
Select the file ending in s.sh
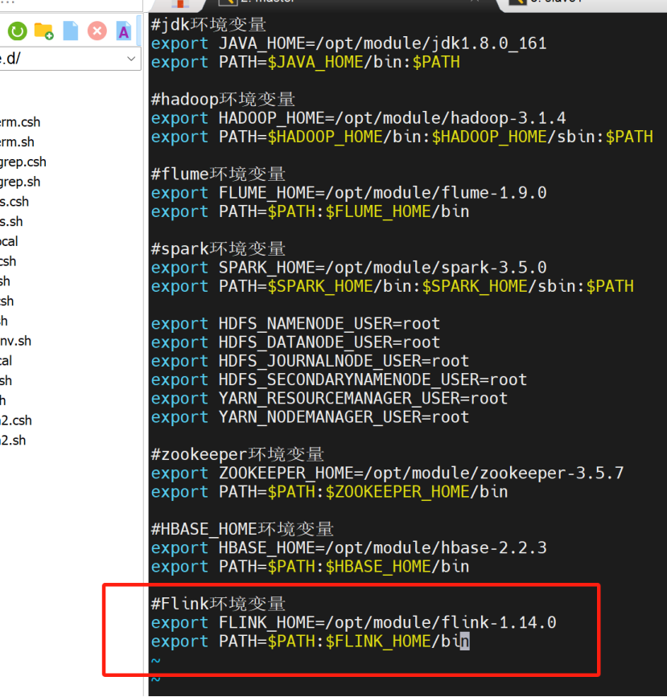[x=11, y=222]
